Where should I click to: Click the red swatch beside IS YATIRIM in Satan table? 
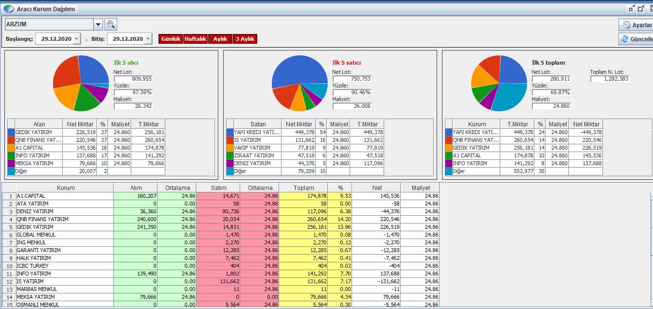(x=230, y=140)
